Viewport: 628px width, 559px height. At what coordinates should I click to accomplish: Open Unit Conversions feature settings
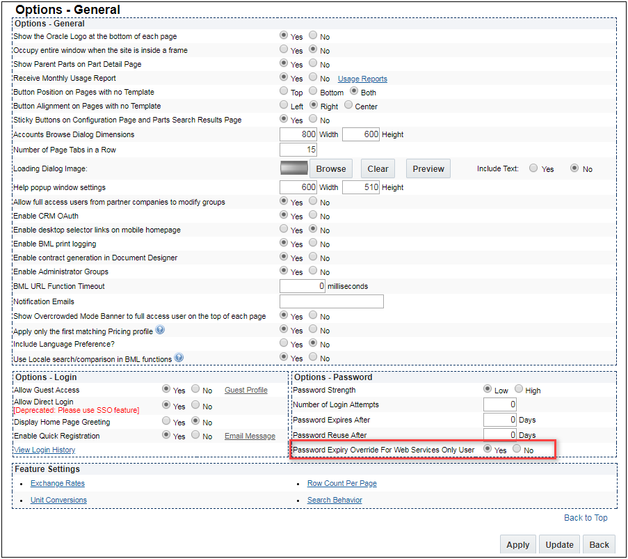[58, 500]
